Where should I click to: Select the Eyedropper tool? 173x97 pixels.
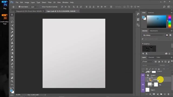(12, 32)
